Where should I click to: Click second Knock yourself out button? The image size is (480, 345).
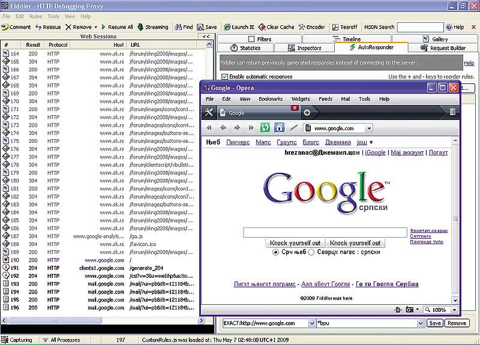[355, 243]
